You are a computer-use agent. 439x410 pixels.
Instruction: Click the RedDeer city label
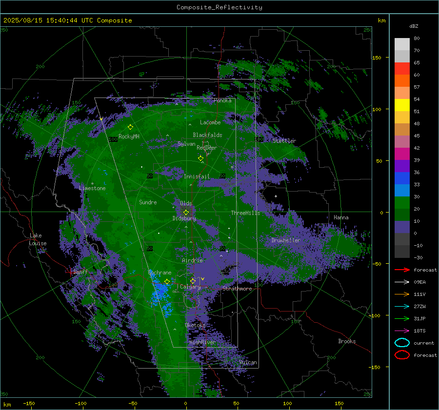click(x=207, y=148)
